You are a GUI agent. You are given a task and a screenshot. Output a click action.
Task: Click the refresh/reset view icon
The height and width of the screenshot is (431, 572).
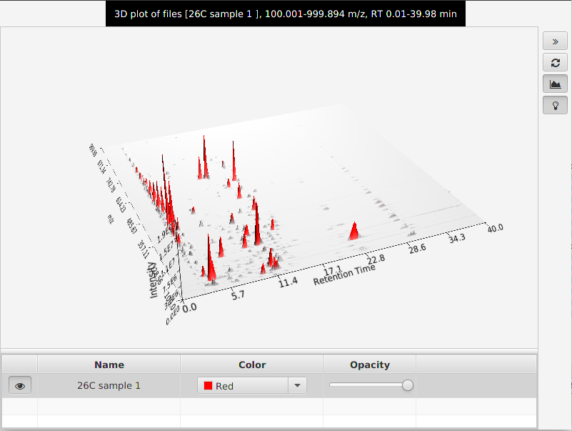coord(555,63)
